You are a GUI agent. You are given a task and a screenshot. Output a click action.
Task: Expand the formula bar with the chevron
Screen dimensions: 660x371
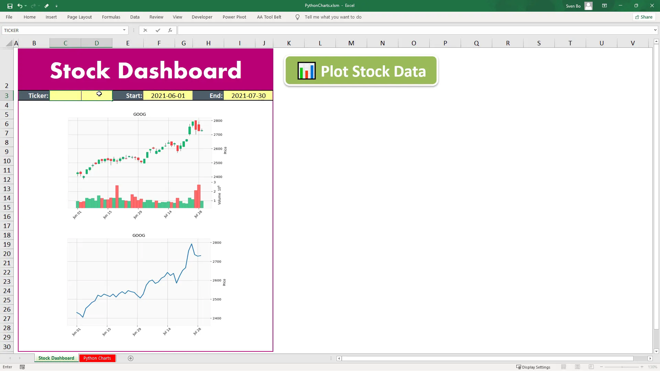655,30
